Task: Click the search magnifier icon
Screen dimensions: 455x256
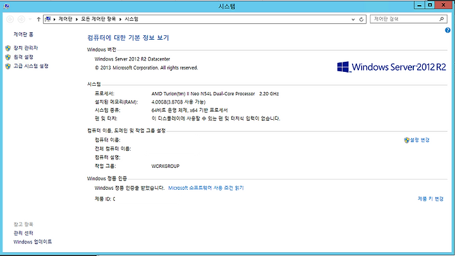Action: pos(442,19)
